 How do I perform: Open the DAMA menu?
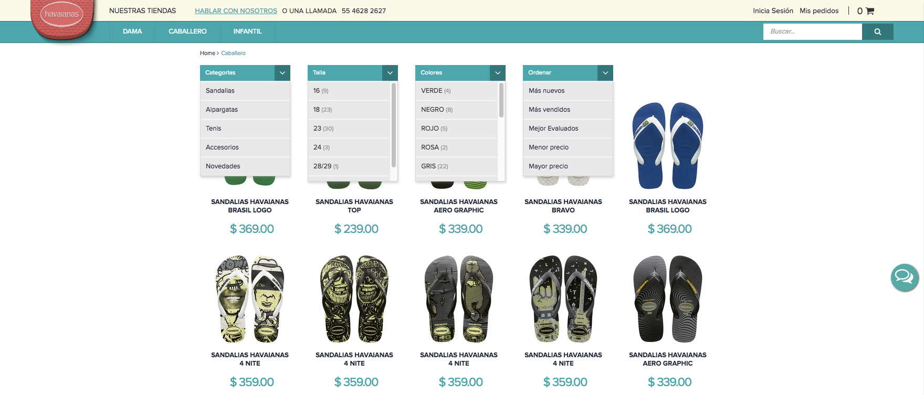click(132, 31)
